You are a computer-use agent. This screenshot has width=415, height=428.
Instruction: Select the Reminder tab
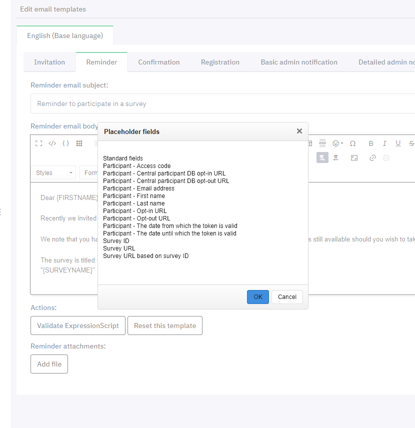click(101, 62)
